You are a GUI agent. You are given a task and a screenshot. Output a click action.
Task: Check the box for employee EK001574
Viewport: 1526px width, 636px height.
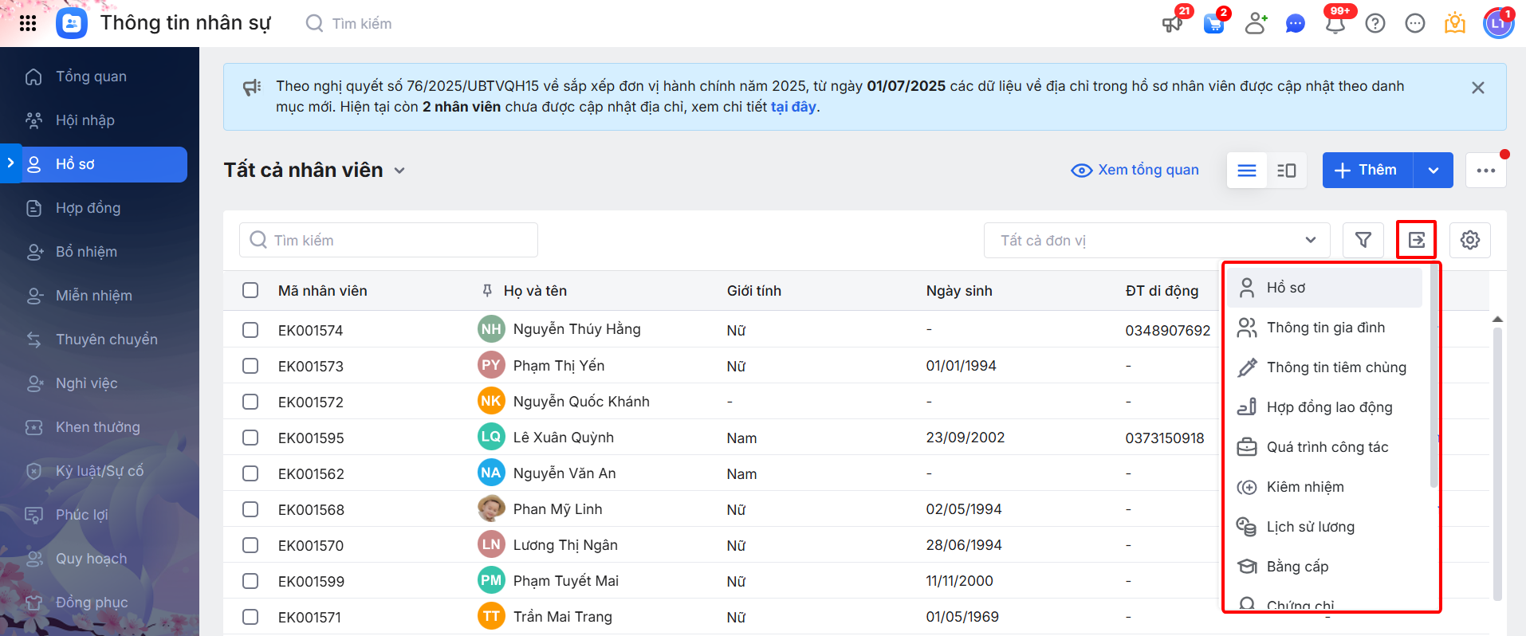pyautogui.click(x=250, y=330)
